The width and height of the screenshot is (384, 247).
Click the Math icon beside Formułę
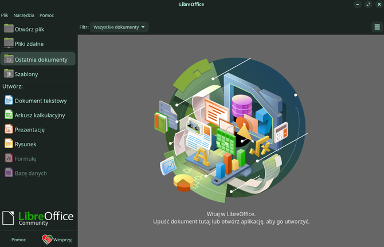coord(9,158)
